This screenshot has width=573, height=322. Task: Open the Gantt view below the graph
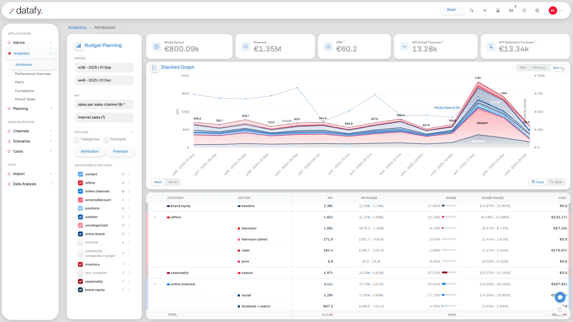point(557,182)
